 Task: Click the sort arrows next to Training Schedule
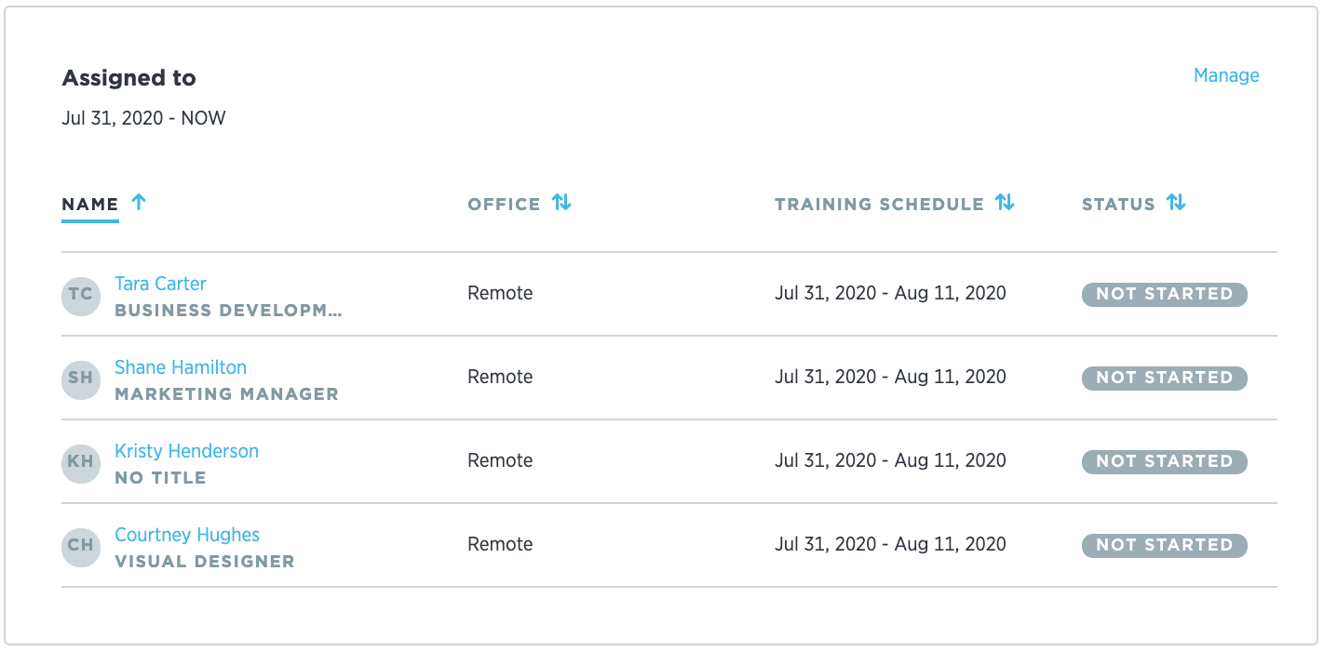click(x=1005, y=203)
